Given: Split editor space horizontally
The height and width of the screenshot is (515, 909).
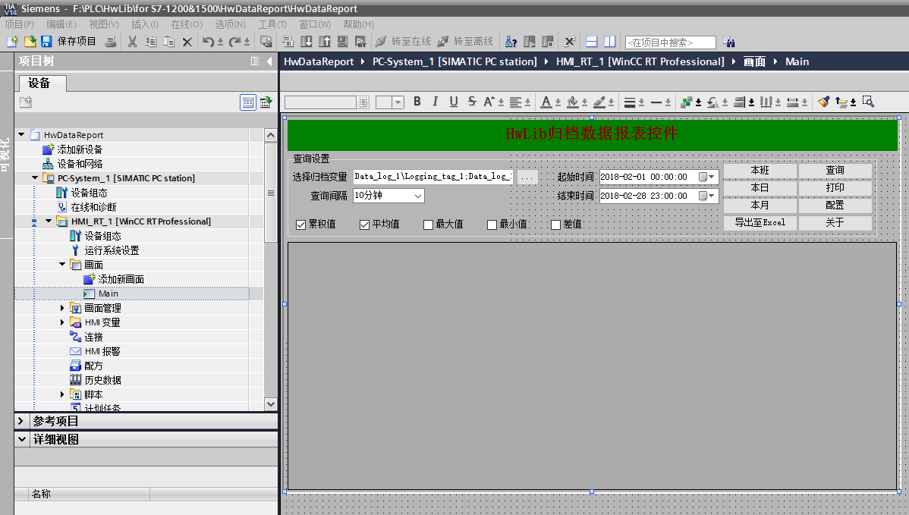Looking at the screenshot, I should click(x=591, y=42).
